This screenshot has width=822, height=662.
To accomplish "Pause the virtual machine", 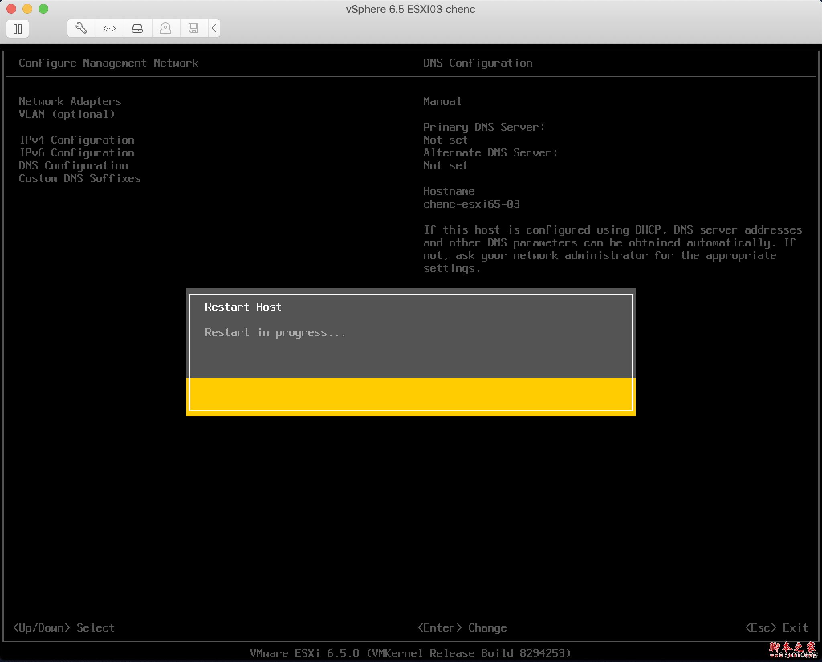I will (x=18, y=29).
